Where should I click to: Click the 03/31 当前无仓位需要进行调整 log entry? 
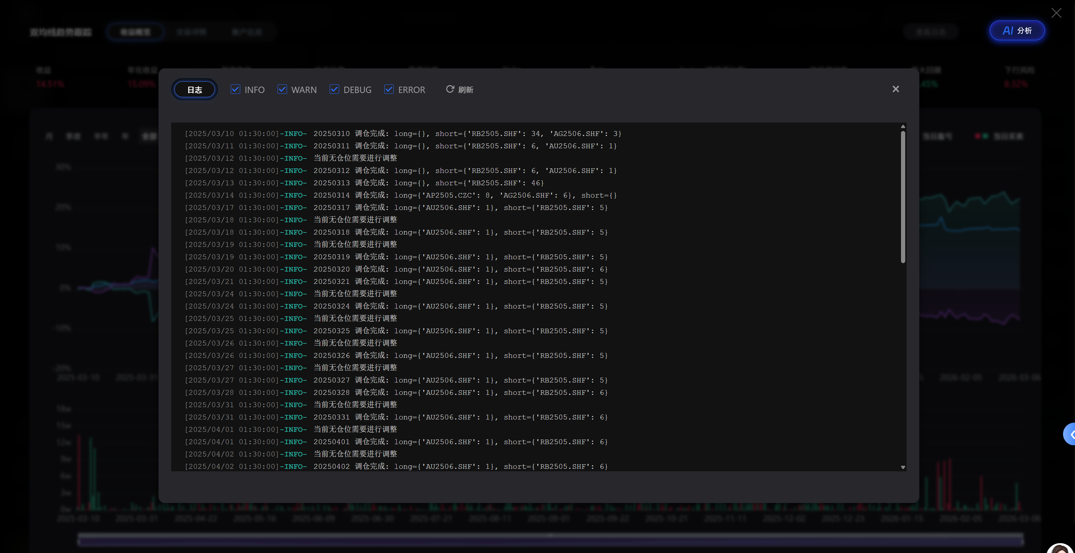coord(291,405)
